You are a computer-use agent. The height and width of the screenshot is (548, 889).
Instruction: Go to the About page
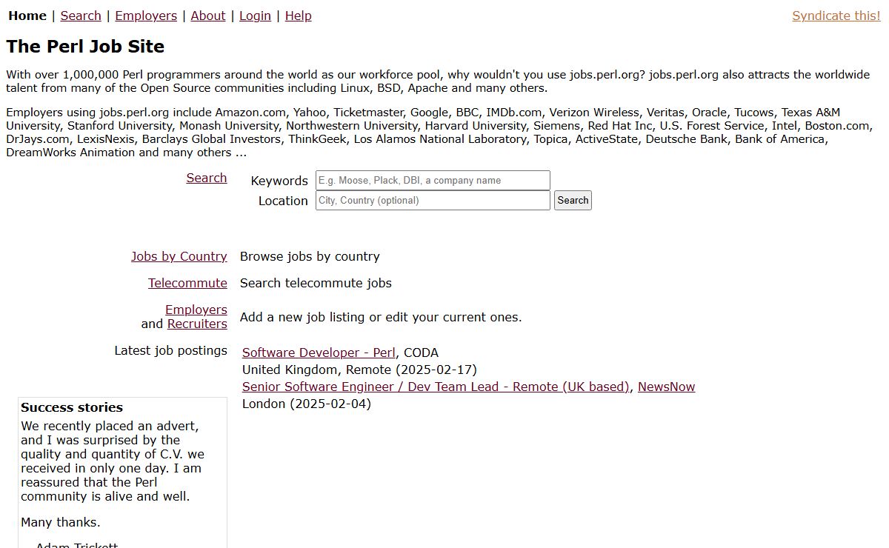[208, 16]
